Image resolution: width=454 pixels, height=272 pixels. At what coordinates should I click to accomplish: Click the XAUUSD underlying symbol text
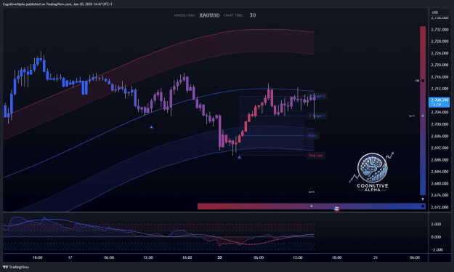tap(209, 15)
